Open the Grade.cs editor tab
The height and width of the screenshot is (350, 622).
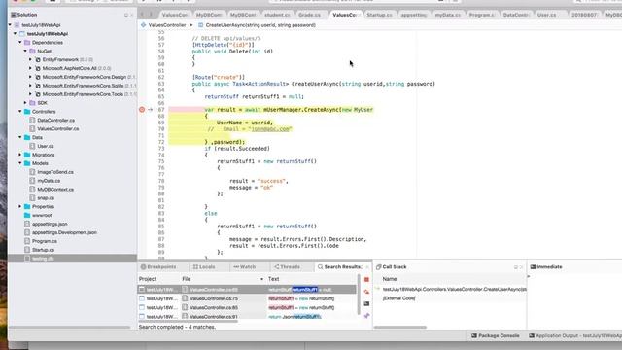309,15
